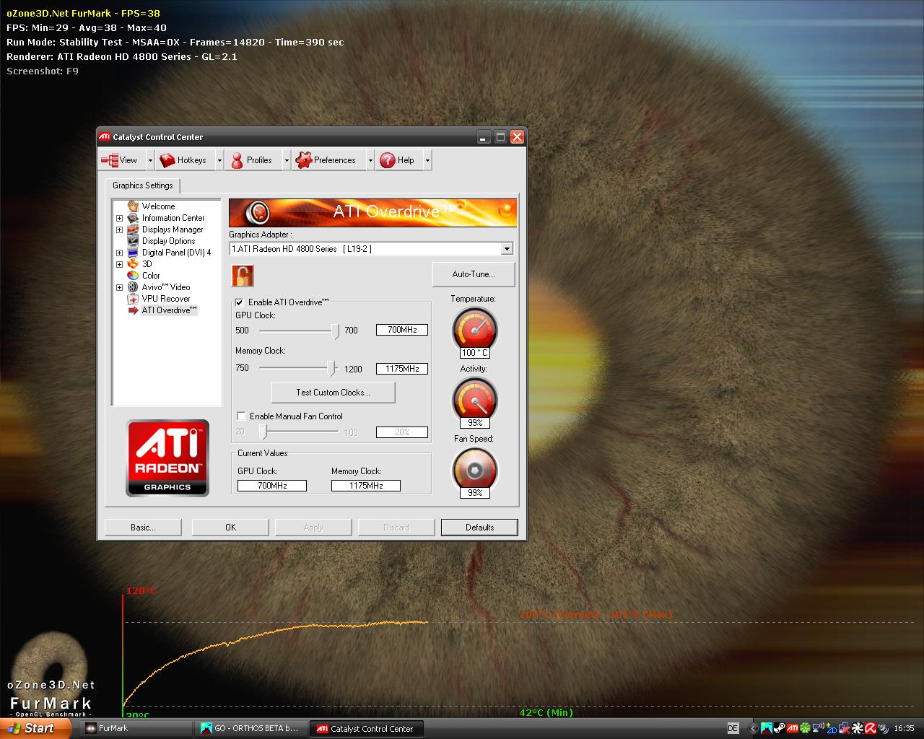This screenshot has width=924, height=739.
Task: Open the Windows Start button
Action: pyautogui.click(x=35, y=728)
